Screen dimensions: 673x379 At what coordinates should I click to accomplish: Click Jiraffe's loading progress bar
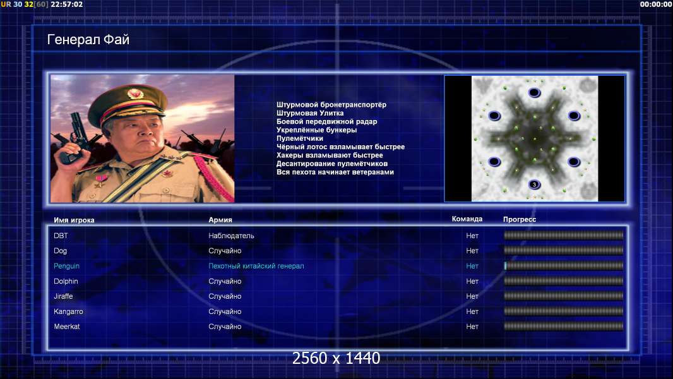click(x=564, y=296)
